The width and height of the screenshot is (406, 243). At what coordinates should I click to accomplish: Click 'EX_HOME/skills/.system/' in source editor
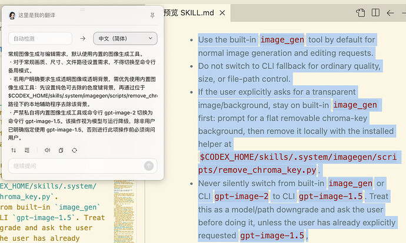[x=48, y=186]
